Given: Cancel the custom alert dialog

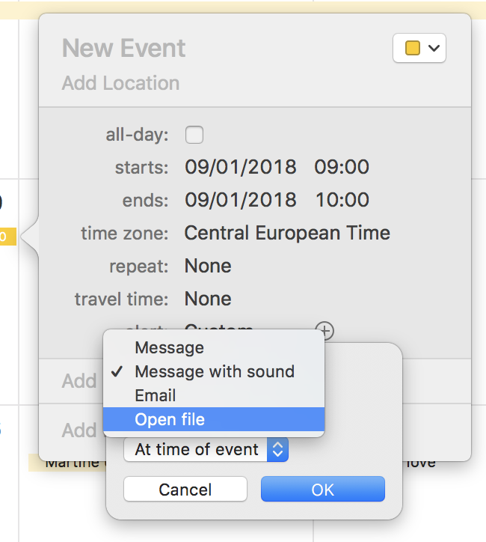Looking at the screenshot, I should tap(185, 489).
